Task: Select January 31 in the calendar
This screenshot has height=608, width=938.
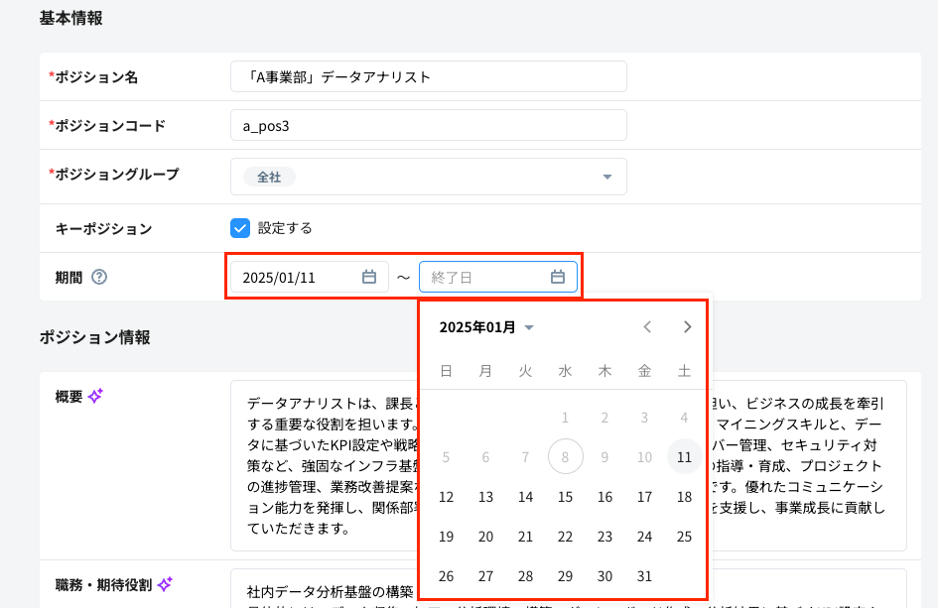Action: tap(644, 576)
